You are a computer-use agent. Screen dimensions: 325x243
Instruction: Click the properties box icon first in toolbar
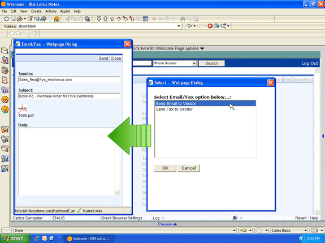pos(6,19)
